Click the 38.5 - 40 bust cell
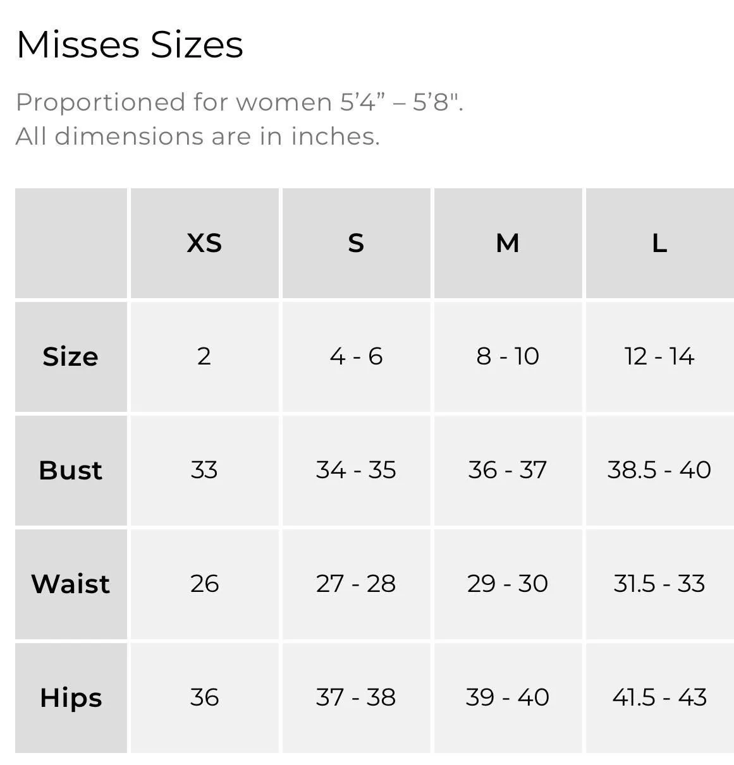734x765 pixels. coord(659,471)
